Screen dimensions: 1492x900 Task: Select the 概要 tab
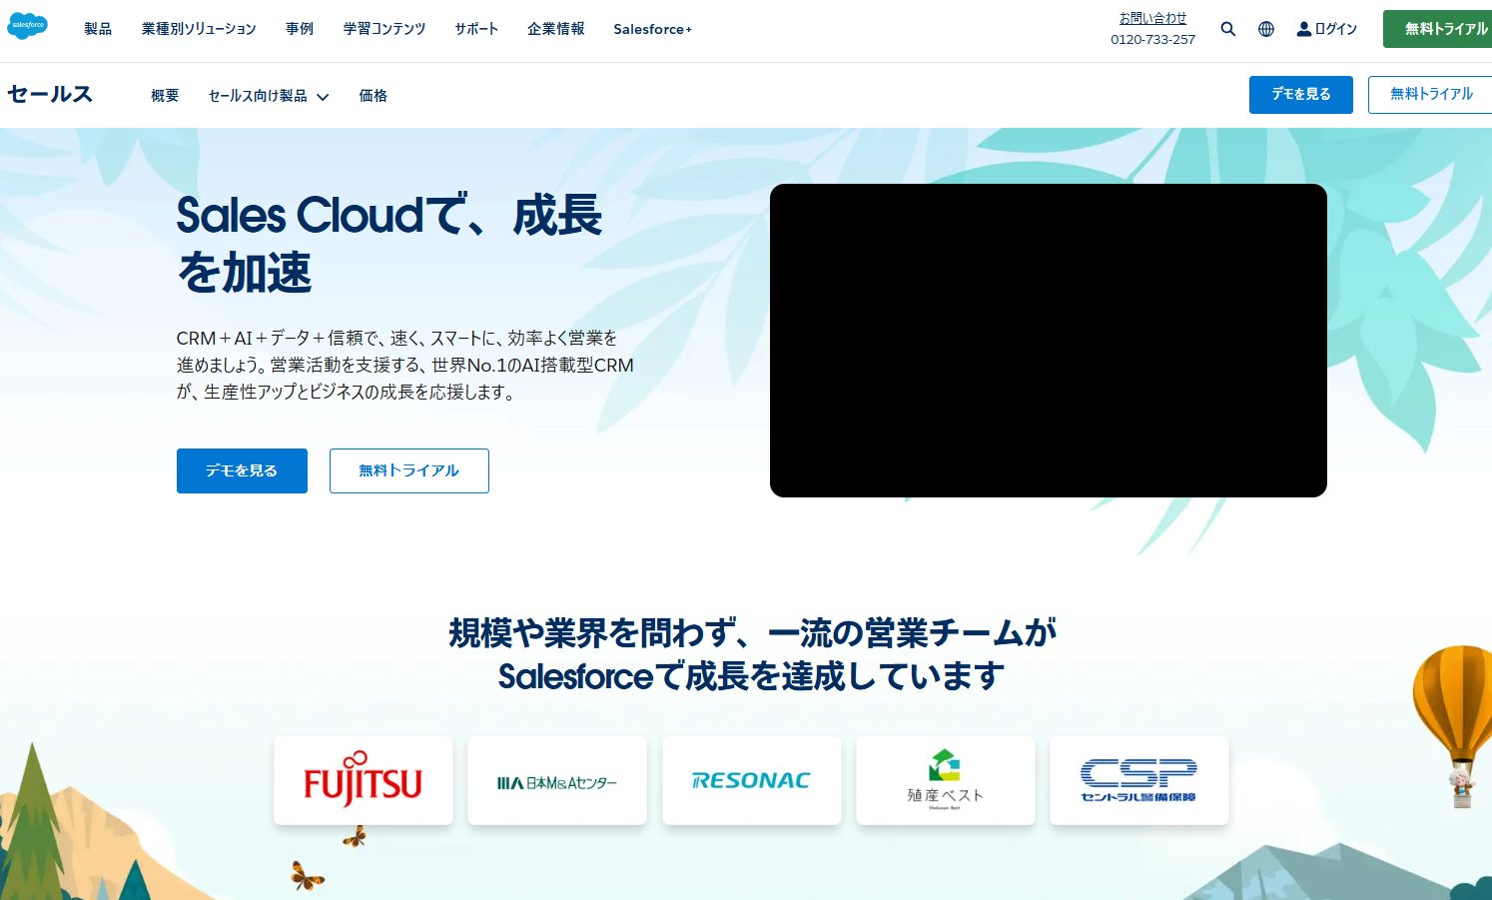pyautogui.click(x=165, y=96)
